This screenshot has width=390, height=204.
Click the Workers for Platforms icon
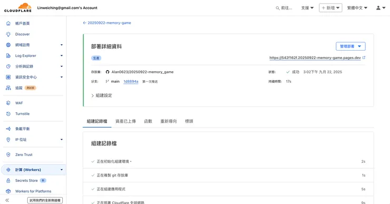coord(8,191)
